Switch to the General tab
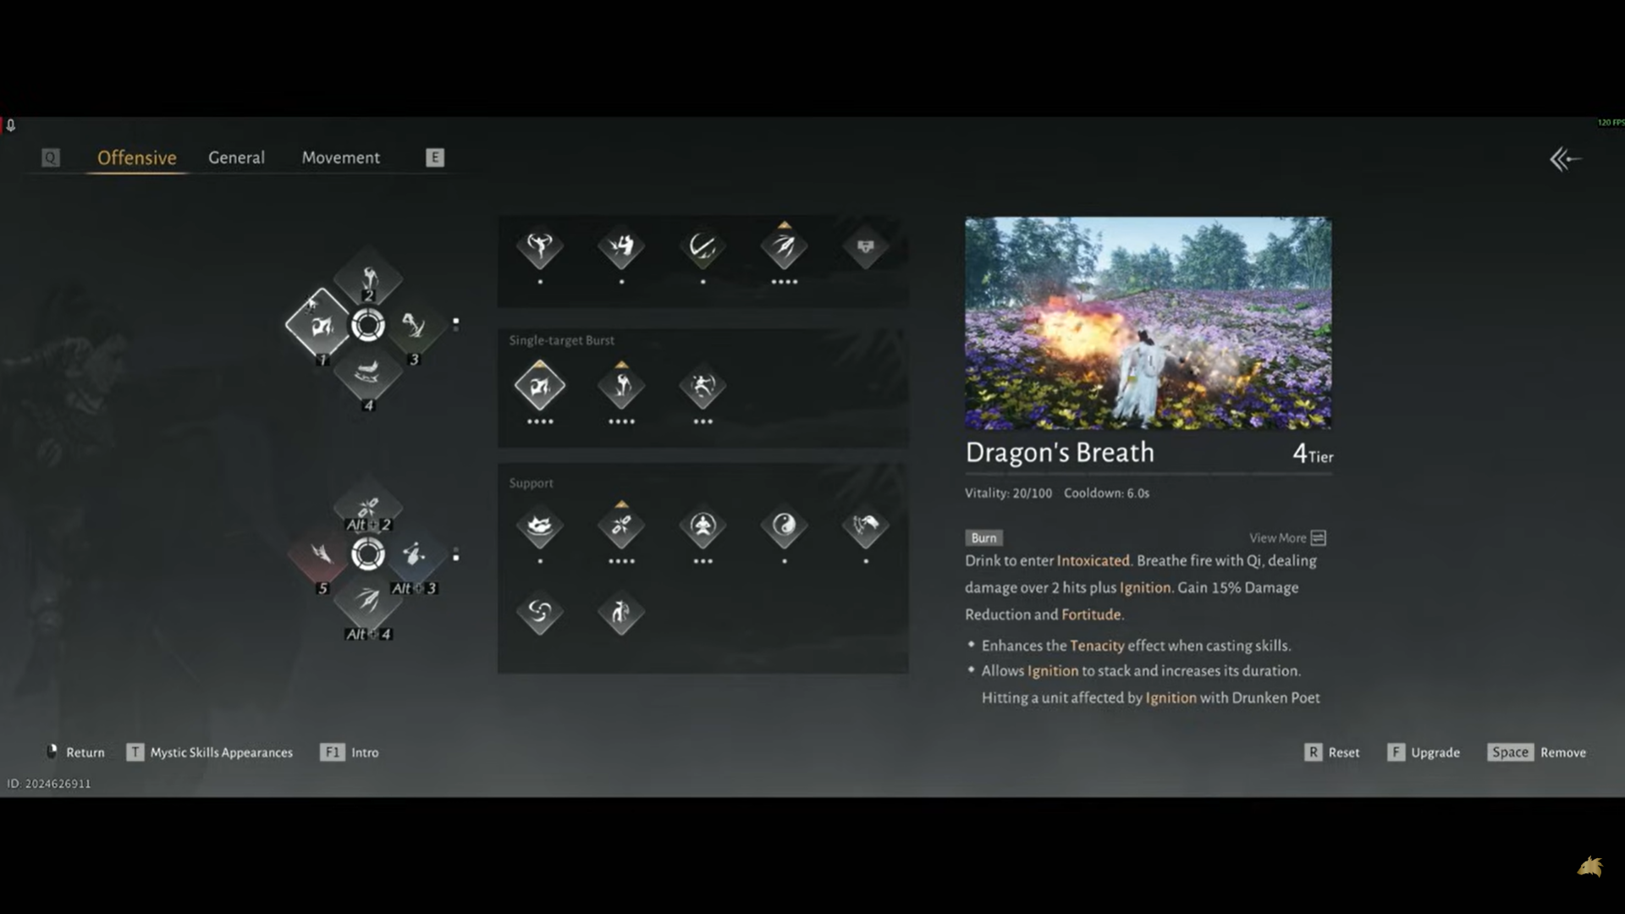This screenshot has width=1625, height=914. coord(236,157)
